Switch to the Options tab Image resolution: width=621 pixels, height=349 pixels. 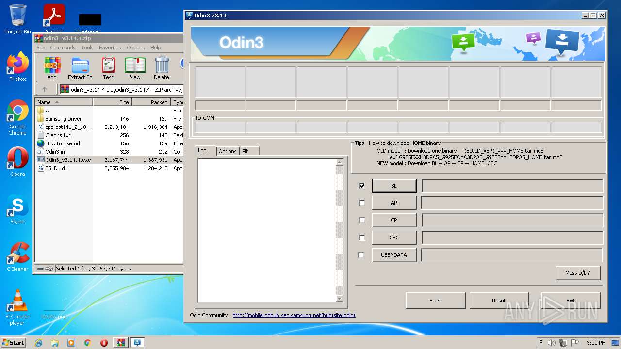tap(228, 151)
